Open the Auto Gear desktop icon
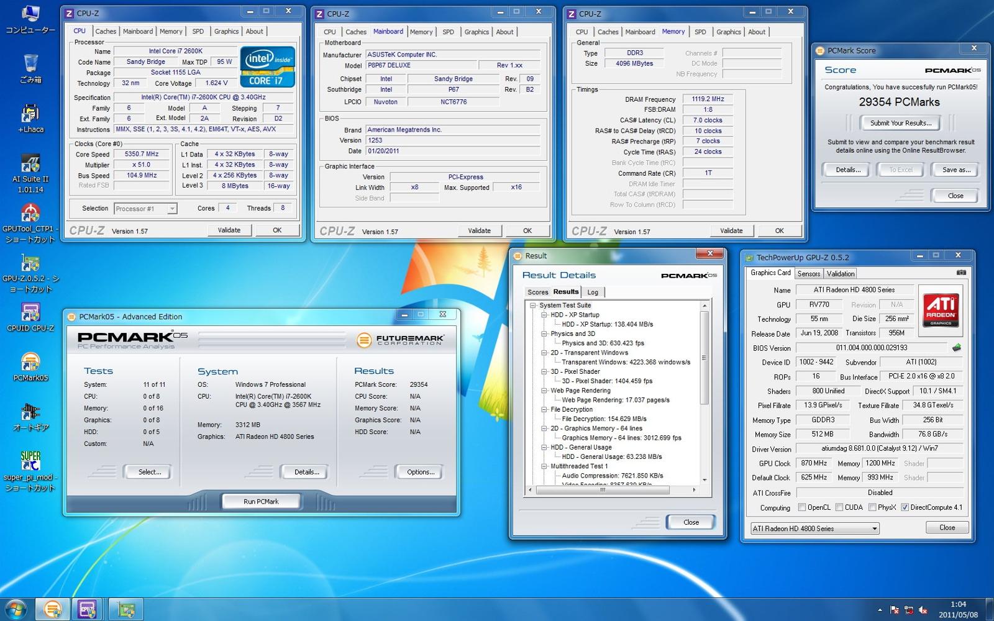The width and height of the screenshot is (994, 621). (30, 417)
